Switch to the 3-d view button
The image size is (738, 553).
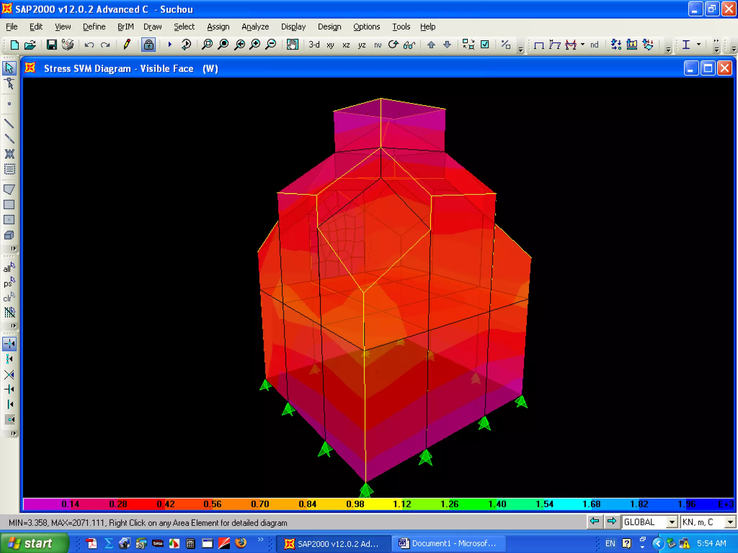click(314, 45)
